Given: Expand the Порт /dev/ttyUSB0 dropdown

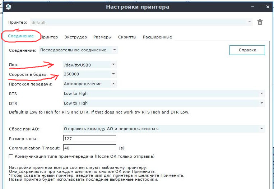Looking at the screenshot, I should click(x=89, y=65).
